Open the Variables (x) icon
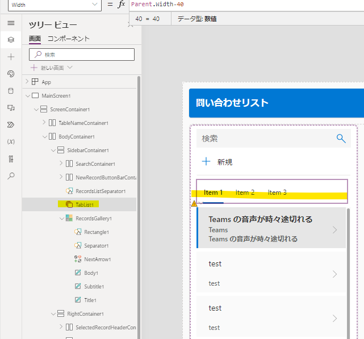The height and width of the screenshot is (339, 364). (11, 141)
